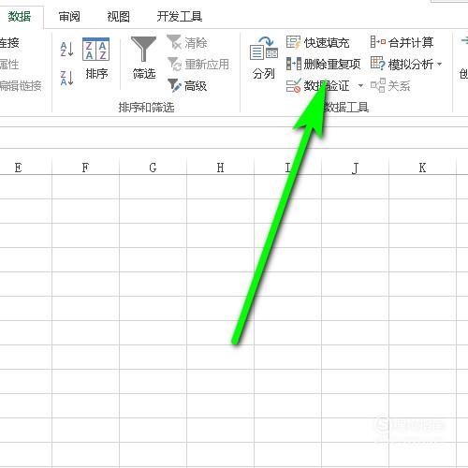Click the 合并计算 consolidate icon
The width and height of the screenshot is (468, 468).
(x=378, y=42)
